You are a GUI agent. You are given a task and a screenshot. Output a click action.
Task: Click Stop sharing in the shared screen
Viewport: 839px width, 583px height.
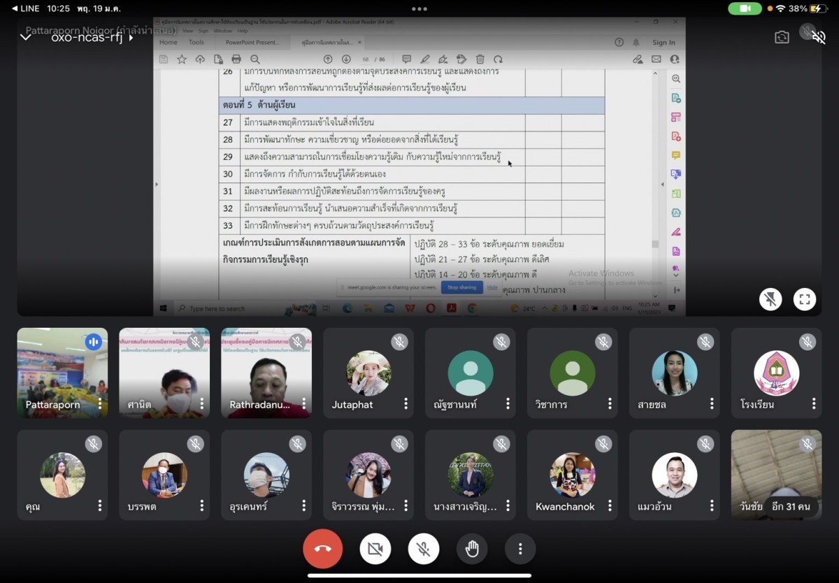click(x=461, y=287)
